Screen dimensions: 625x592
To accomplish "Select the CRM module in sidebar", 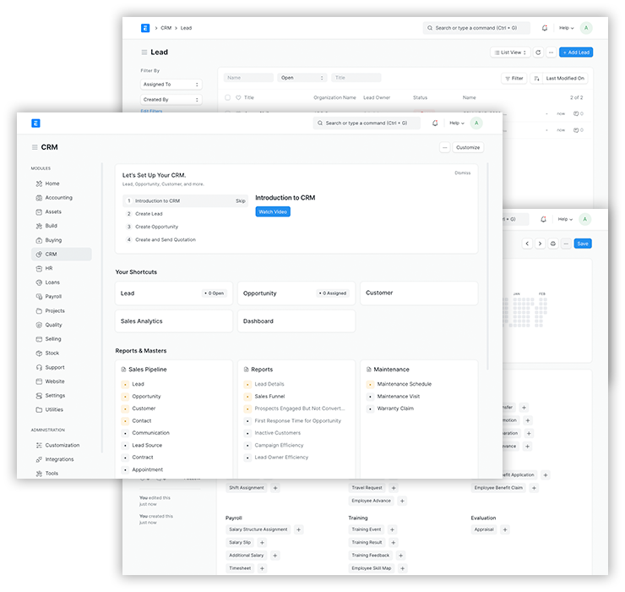I will pyautogui.click(x=62, y=255).
